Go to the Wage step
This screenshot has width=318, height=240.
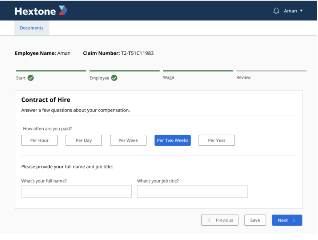(x=168, y=78)
